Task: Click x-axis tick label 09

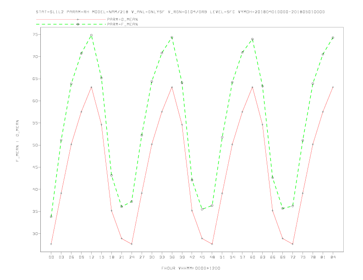Action: click(81, 257)
